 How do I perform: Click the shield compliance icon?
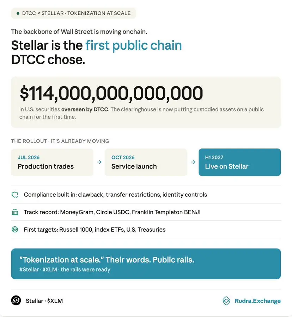click(15, 195)
